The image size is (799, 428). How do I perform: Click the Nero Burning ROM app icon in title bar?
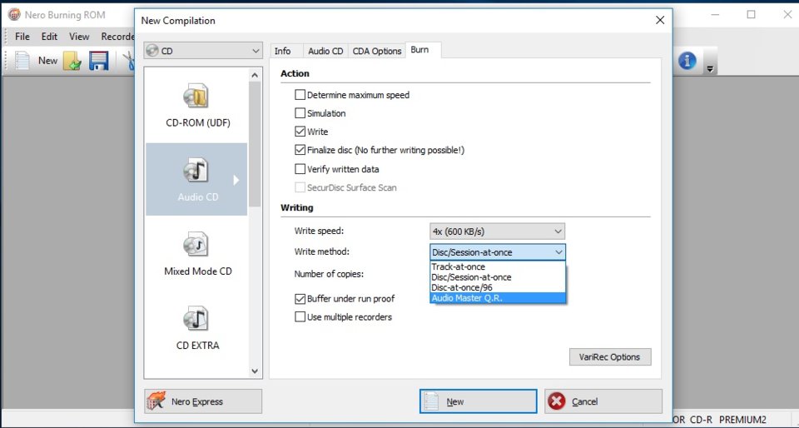pos(14,14)
